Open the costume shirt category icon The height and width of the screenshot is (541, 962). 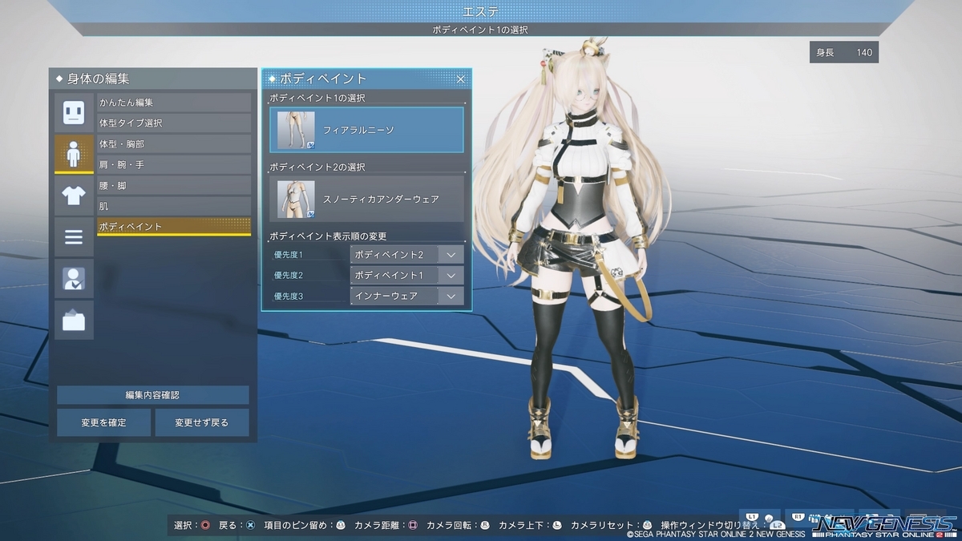pyautogui.click(x=74, y=196)
